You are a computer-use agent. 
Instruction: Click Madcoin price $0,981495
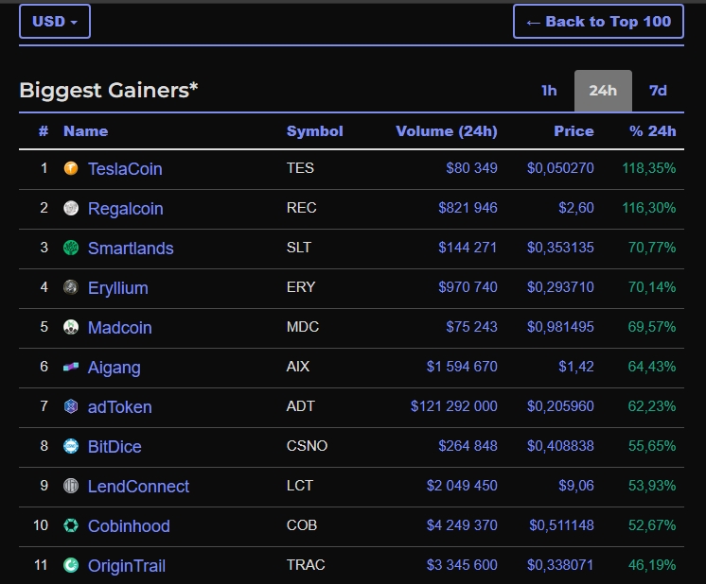tap(560, 326)
